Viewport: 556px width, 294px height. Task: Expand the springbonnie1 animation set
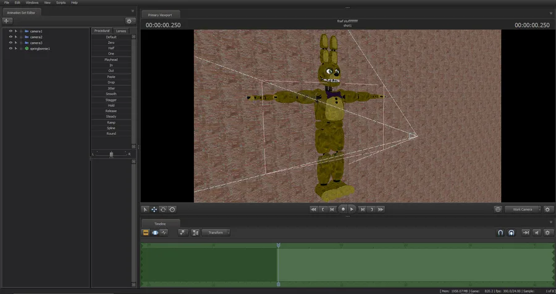click(x=16, y=48)
